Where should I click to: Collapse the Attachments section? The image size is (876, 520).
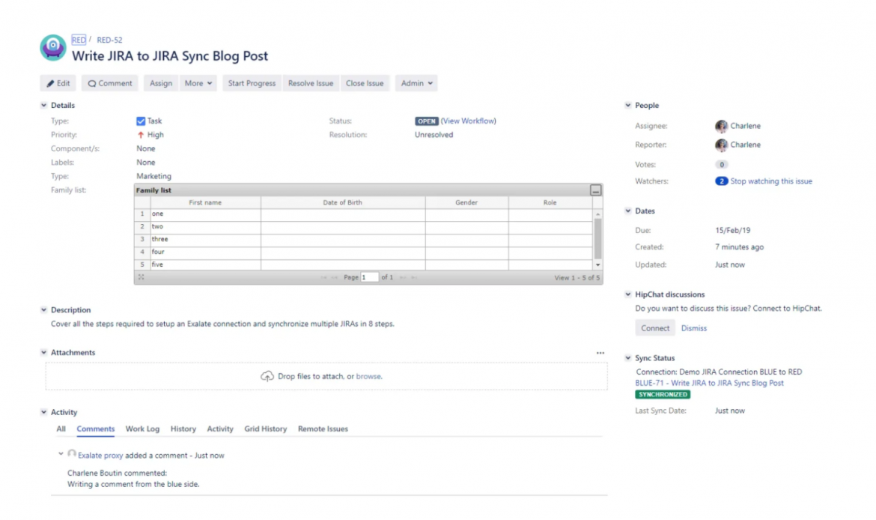tap(43, 352)
